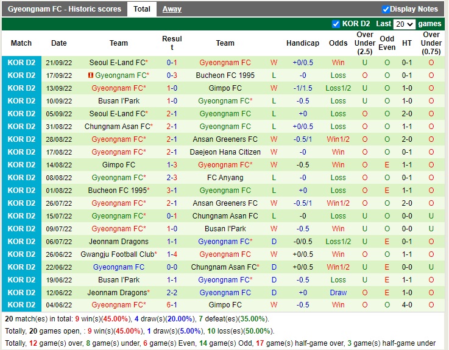
Task: Open the FC Anyang team link
Action: tap(225, 178)
